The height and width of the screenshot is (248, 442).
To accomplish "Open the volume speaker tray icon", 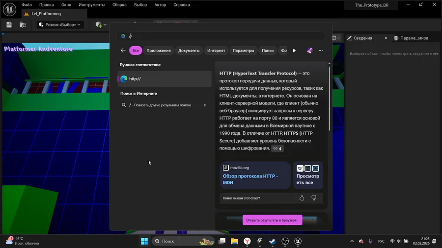I will 399,241.
